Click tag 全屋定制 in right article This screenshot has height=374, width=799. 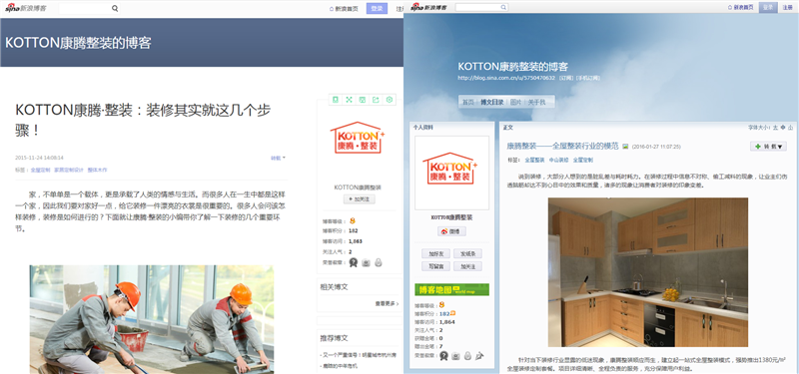[x=583, y=160]
